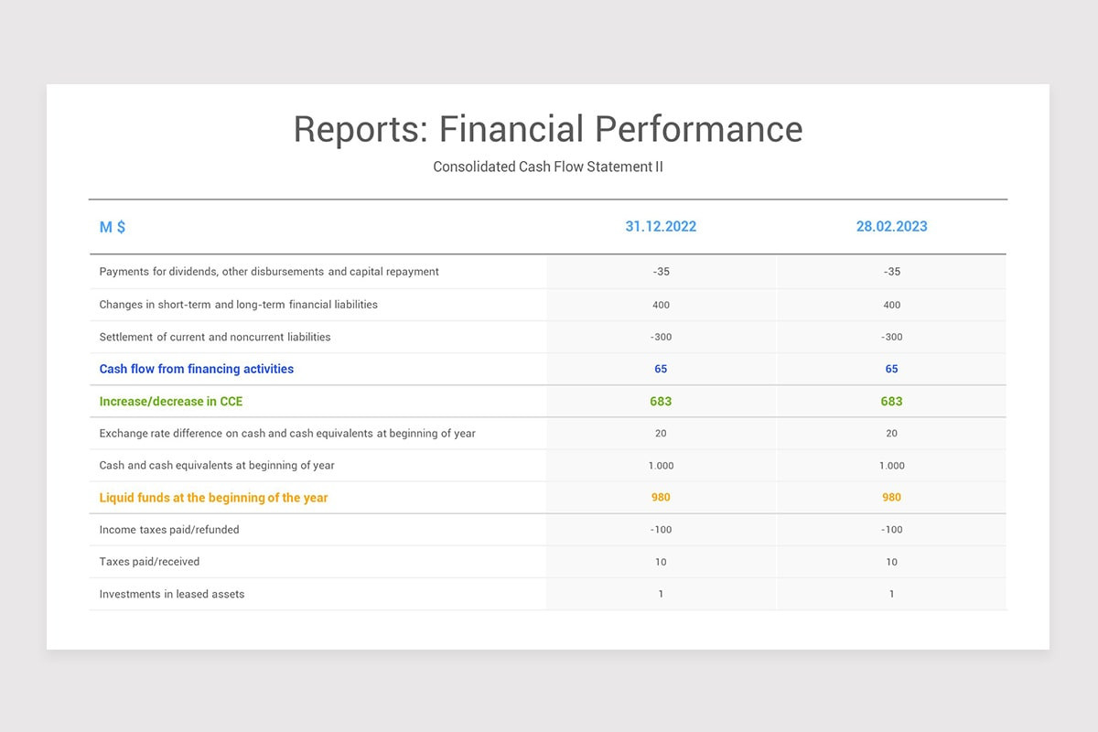The width and height of the screenshot is (1098, 732).
Task: Select the Income taxes paid/refunded row
Action: tap(169, 529)
